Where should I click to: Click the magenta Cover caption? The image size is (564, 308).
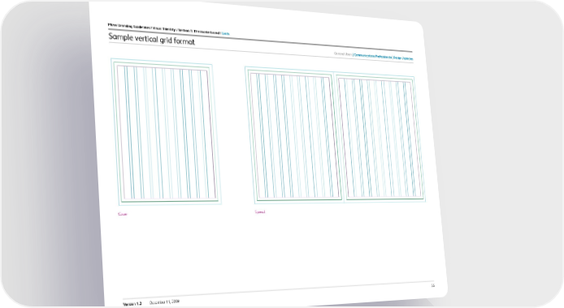[x=123, y=214]
